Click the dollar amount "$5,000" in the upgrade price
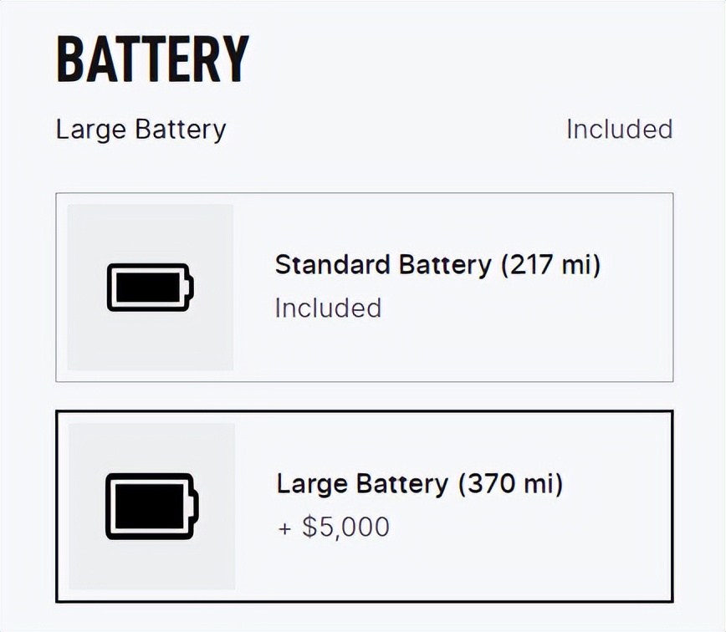This screenshot has height=632, width=726. (345, 528)
